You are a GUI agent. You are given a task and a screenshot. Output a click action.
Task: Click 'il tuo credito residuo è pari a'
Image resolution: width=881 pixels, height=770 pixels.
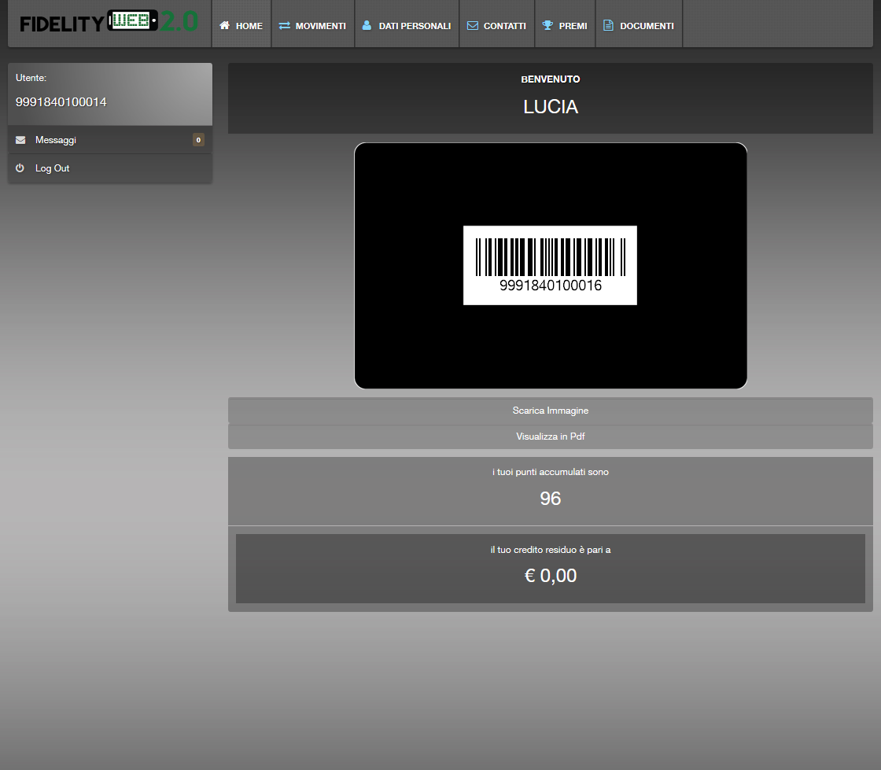pos(551,550)
